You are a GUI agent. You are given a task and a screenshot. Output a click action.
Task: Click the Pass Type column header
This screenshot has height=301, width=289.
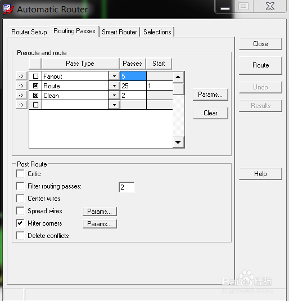pyautogui.click(x=80, y=64)
